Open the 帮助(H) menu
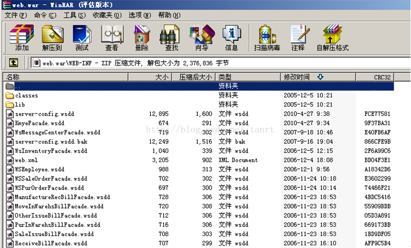411x248 pixels. coord(169,15)
